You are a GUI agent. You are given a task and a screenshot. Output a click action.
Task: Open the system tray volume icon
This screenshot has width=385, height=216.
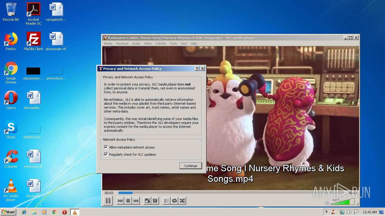349,212
